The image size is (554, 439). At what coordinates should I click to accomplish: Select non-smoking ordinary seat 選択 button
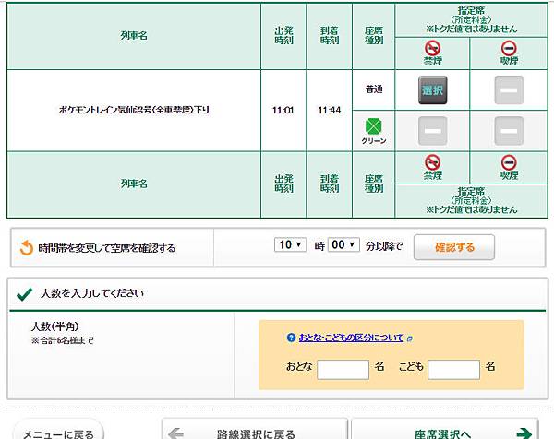point(432,90)
